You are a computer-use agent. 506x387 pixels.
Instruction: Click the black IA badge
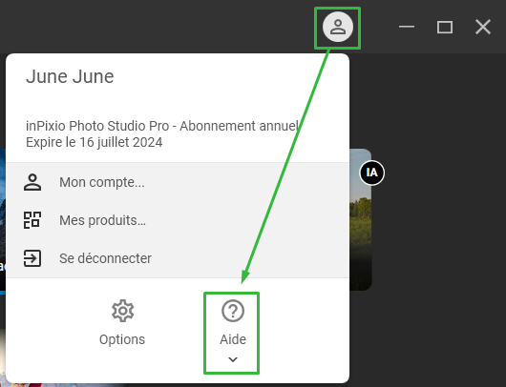371,173
